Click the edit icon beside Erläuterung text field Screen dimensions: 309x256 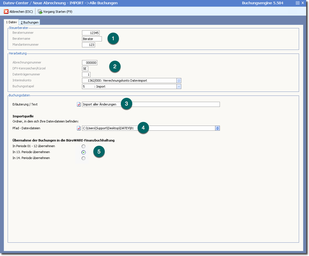pyautogui.click(x=79, y=104)
